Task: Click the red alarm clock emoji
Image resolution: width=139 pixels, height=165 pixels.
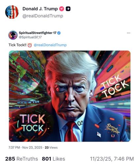Action: tap(30, 45)
